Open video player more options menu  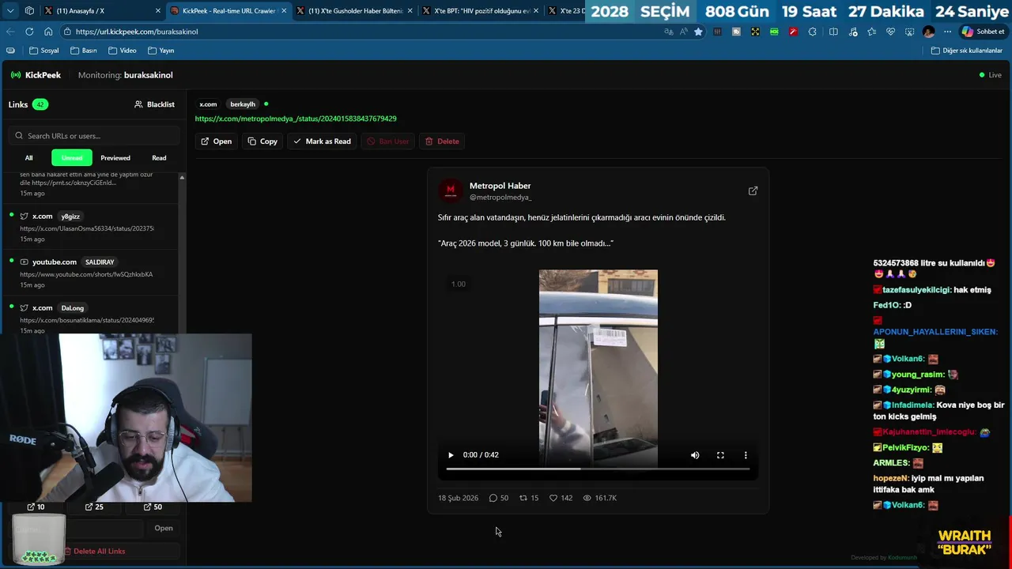[x=746, y=455]
